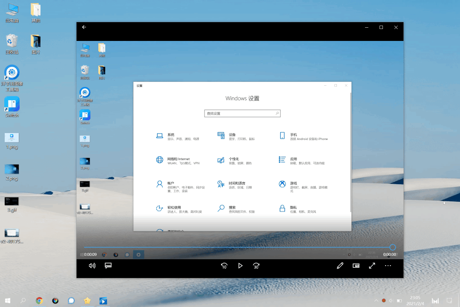The width and height of the screenshot is (460, 307).
Task: Minimize the video player window
Action: 366,27
